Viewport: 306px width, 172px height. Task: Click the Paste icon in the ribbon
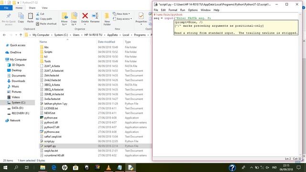coord(30,16)
